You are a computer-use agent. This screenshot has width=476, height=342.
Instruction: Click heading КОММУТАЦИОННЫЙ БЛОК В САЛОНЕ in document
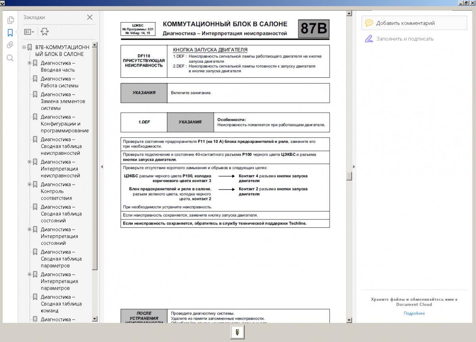click(225, 24)
